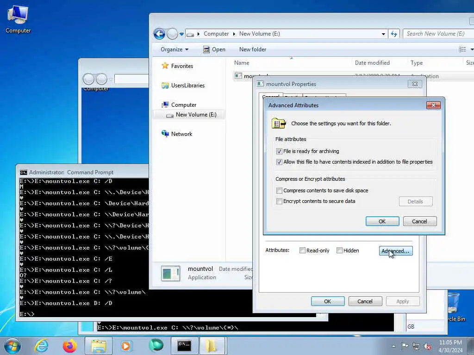The image size is (474, 355).
Task: Change view icon in Explorer toolbar
Action: 462,49
